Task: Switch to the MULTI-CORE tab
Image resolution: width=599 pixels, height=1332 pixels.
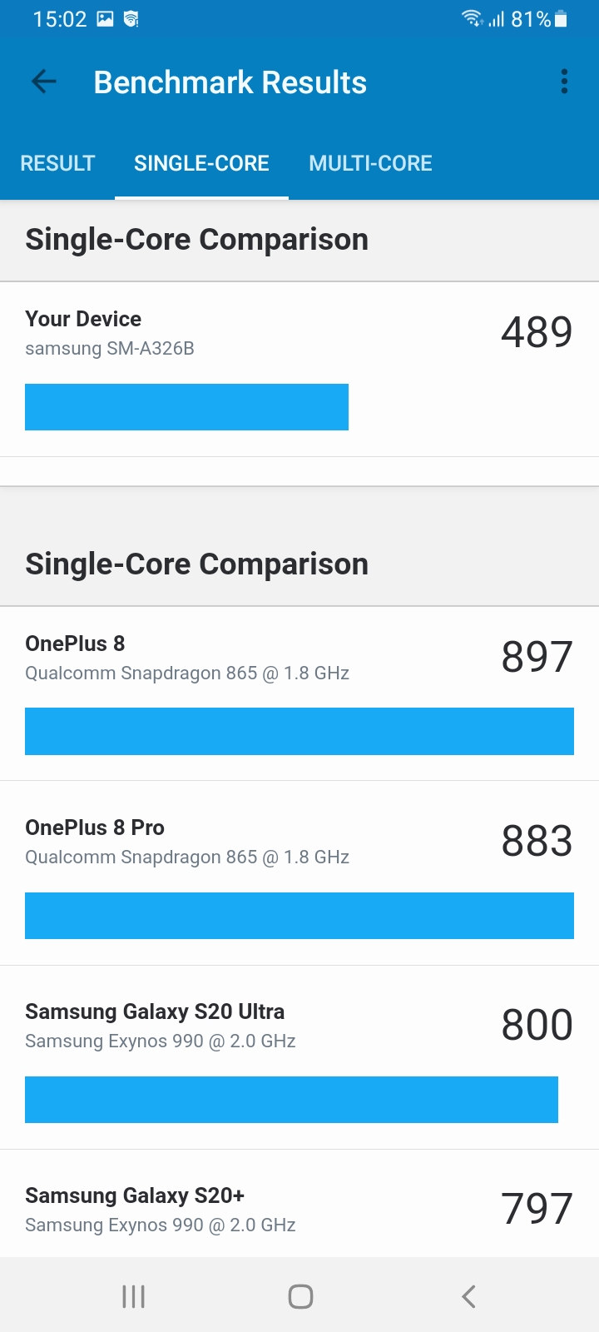Action: pyautogui.click(x=370, y=163)
